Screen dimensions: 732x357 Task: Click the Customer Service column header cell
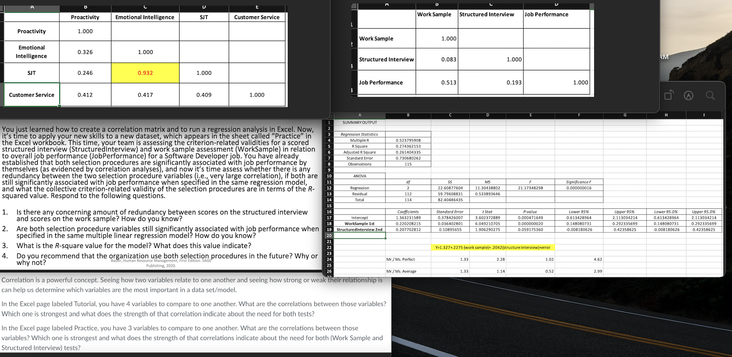coord(257,17)
